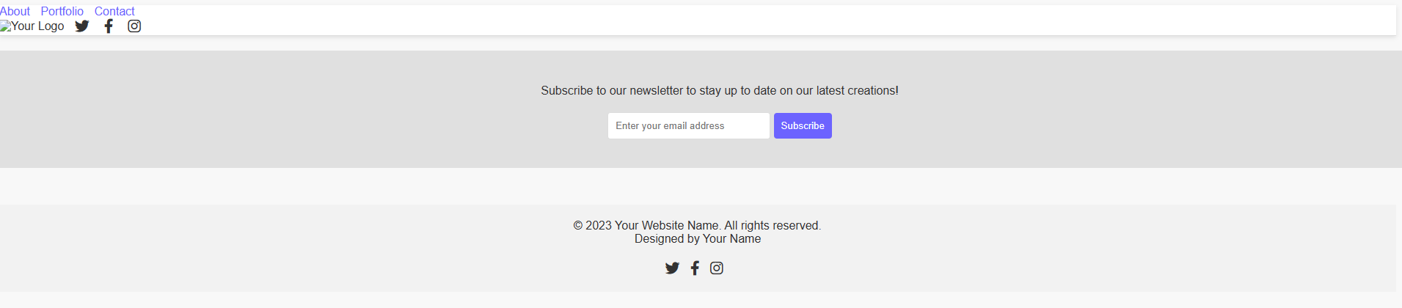
Task: Click the 'Designed by Your Name' line
Action: (697, 239)
